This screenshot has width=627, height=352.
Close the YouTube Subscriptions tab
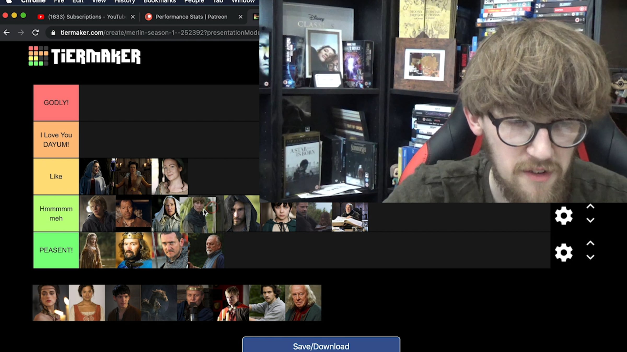coord(133,17)
